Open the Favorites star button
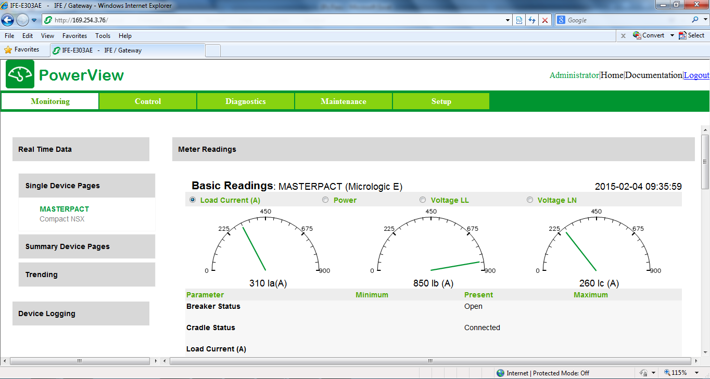The width and height of the screenshot is (710, 379). tap(22, 50)
